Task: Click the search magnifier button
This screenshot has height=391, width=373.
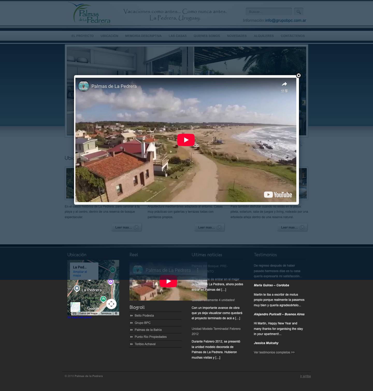Action: click(x=299, y=12)
